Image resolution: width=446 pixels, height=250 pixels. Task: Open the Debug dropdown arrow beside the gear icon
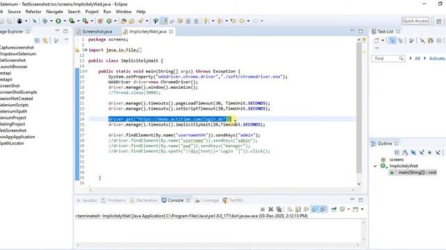(51, 21)
